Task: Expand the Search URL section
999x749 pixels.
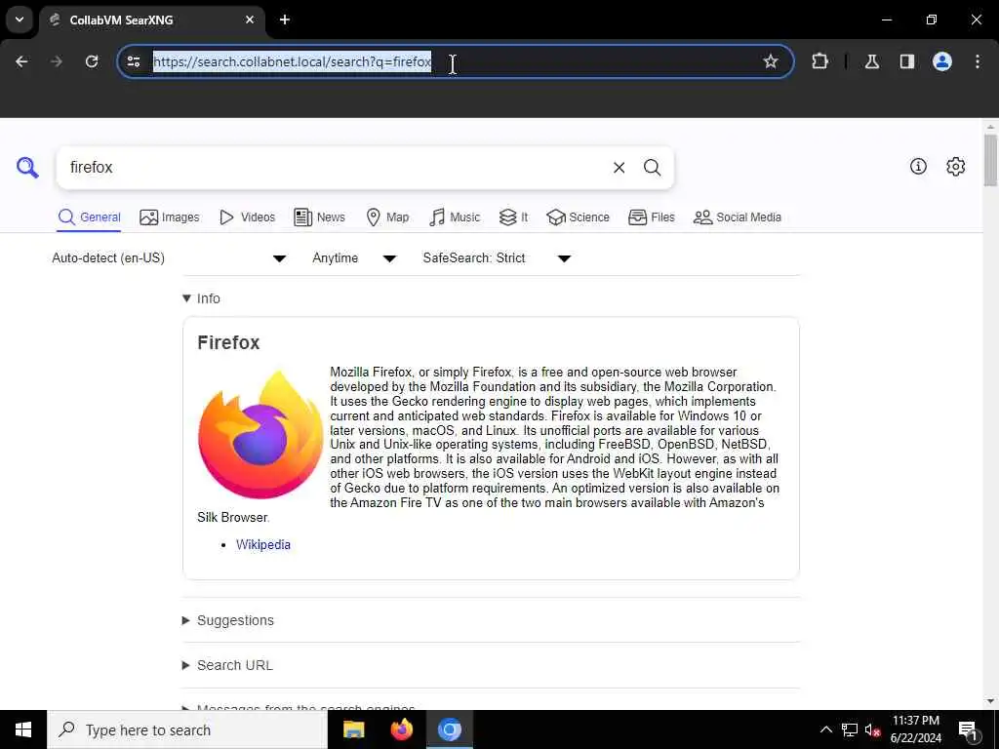Action: [x=227, y=665]
